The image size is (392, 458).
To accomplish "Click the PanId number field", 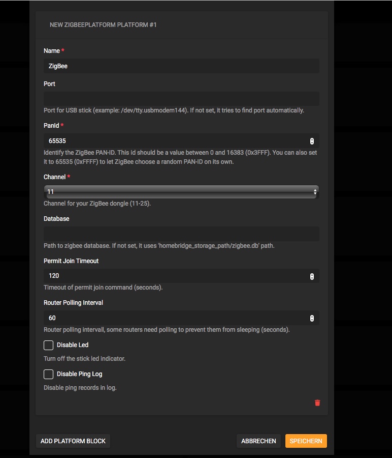I will tap(173, 141).
